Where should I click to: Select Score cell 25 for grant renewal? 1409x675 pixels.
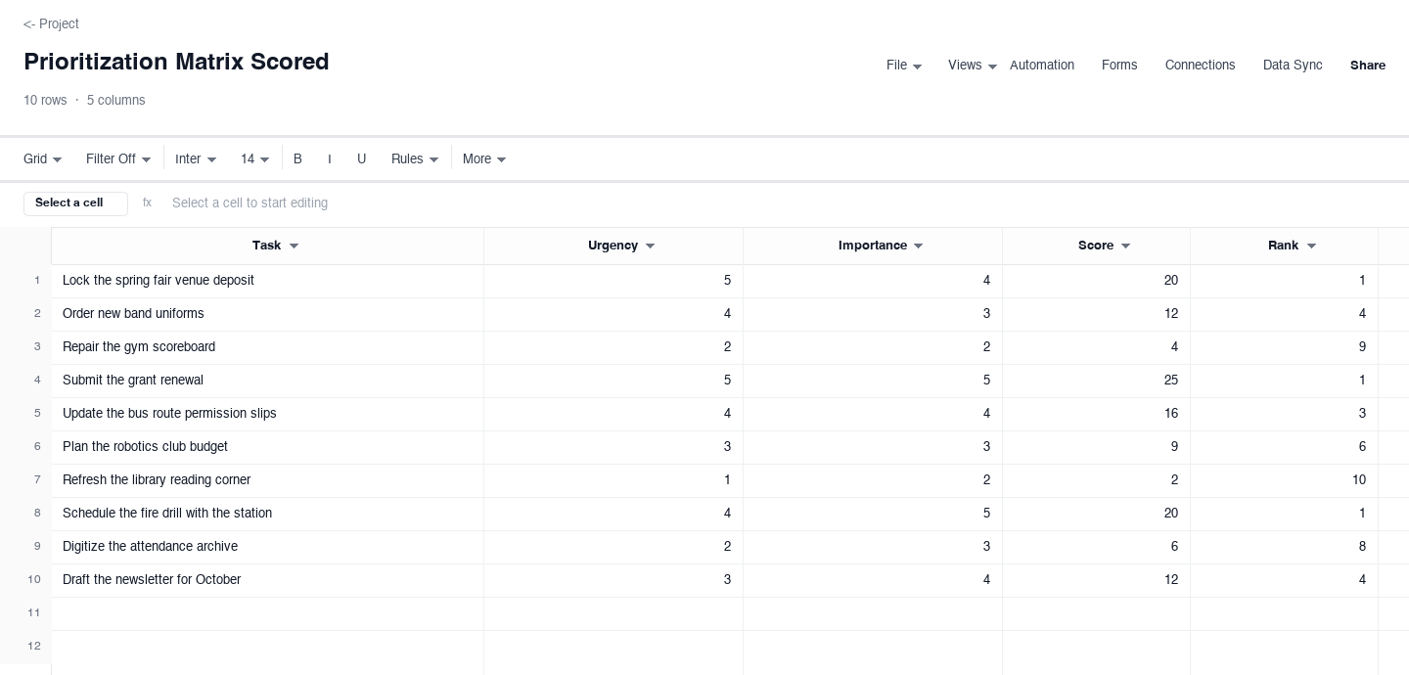pos(1096,381)
